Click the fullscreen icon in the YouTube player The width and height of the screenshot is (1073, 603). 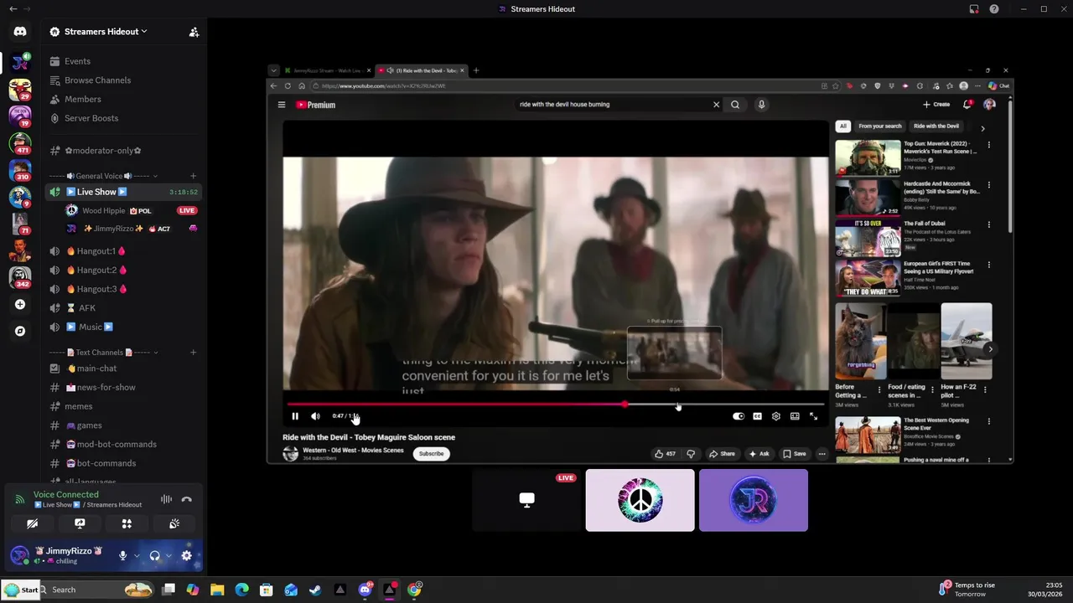tap(813, 416)
